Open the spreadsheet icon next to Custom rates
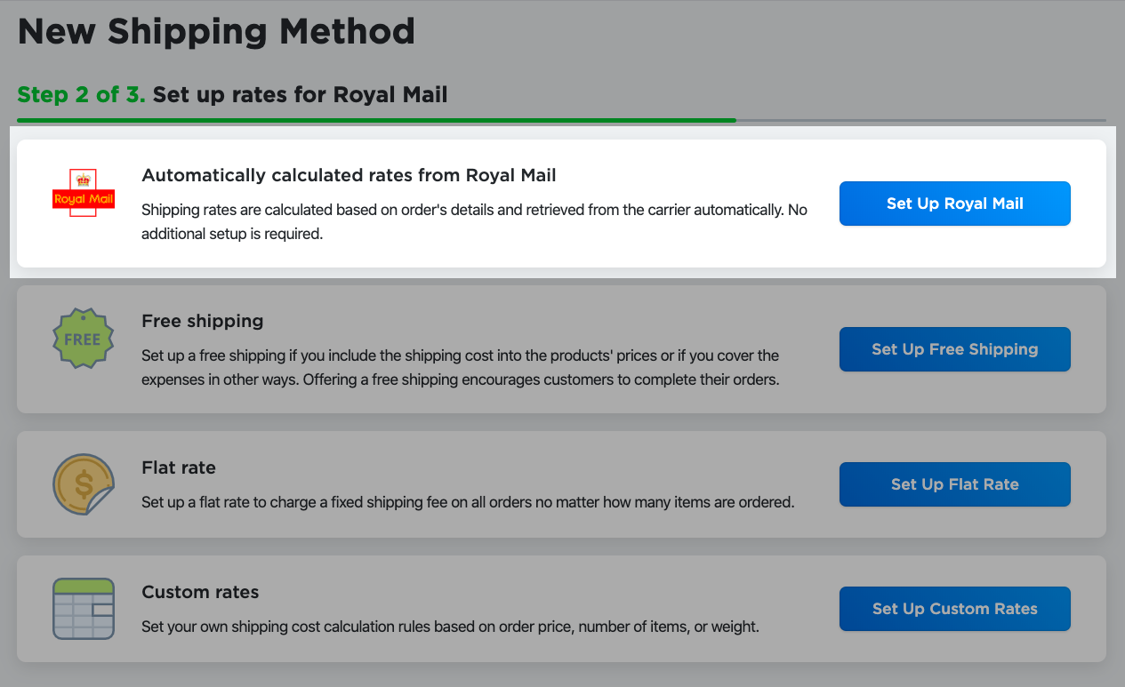The height and width of the screenshot is (687, 1125). (x=83, y=609)
